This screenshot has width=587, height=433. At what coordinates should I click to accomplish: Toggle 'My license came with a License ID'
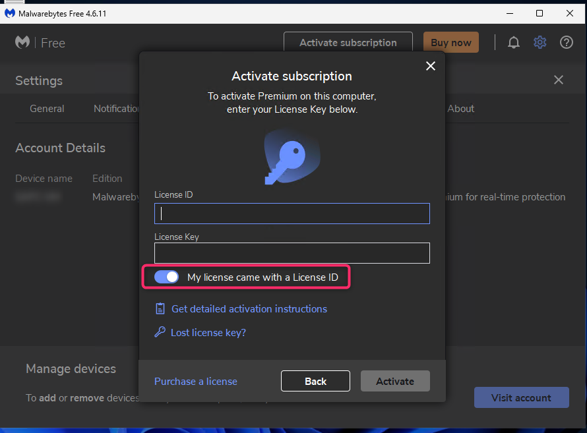167,277
